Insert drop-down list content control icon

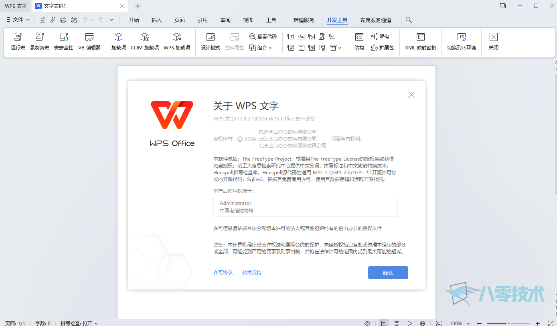coord(301,48)
